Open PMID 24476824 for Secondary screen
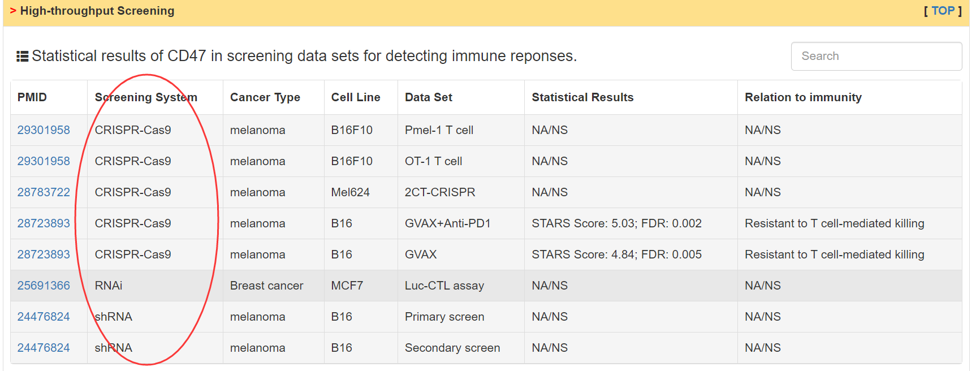Screen dimensions: 976x371 [x=44, y=348]
